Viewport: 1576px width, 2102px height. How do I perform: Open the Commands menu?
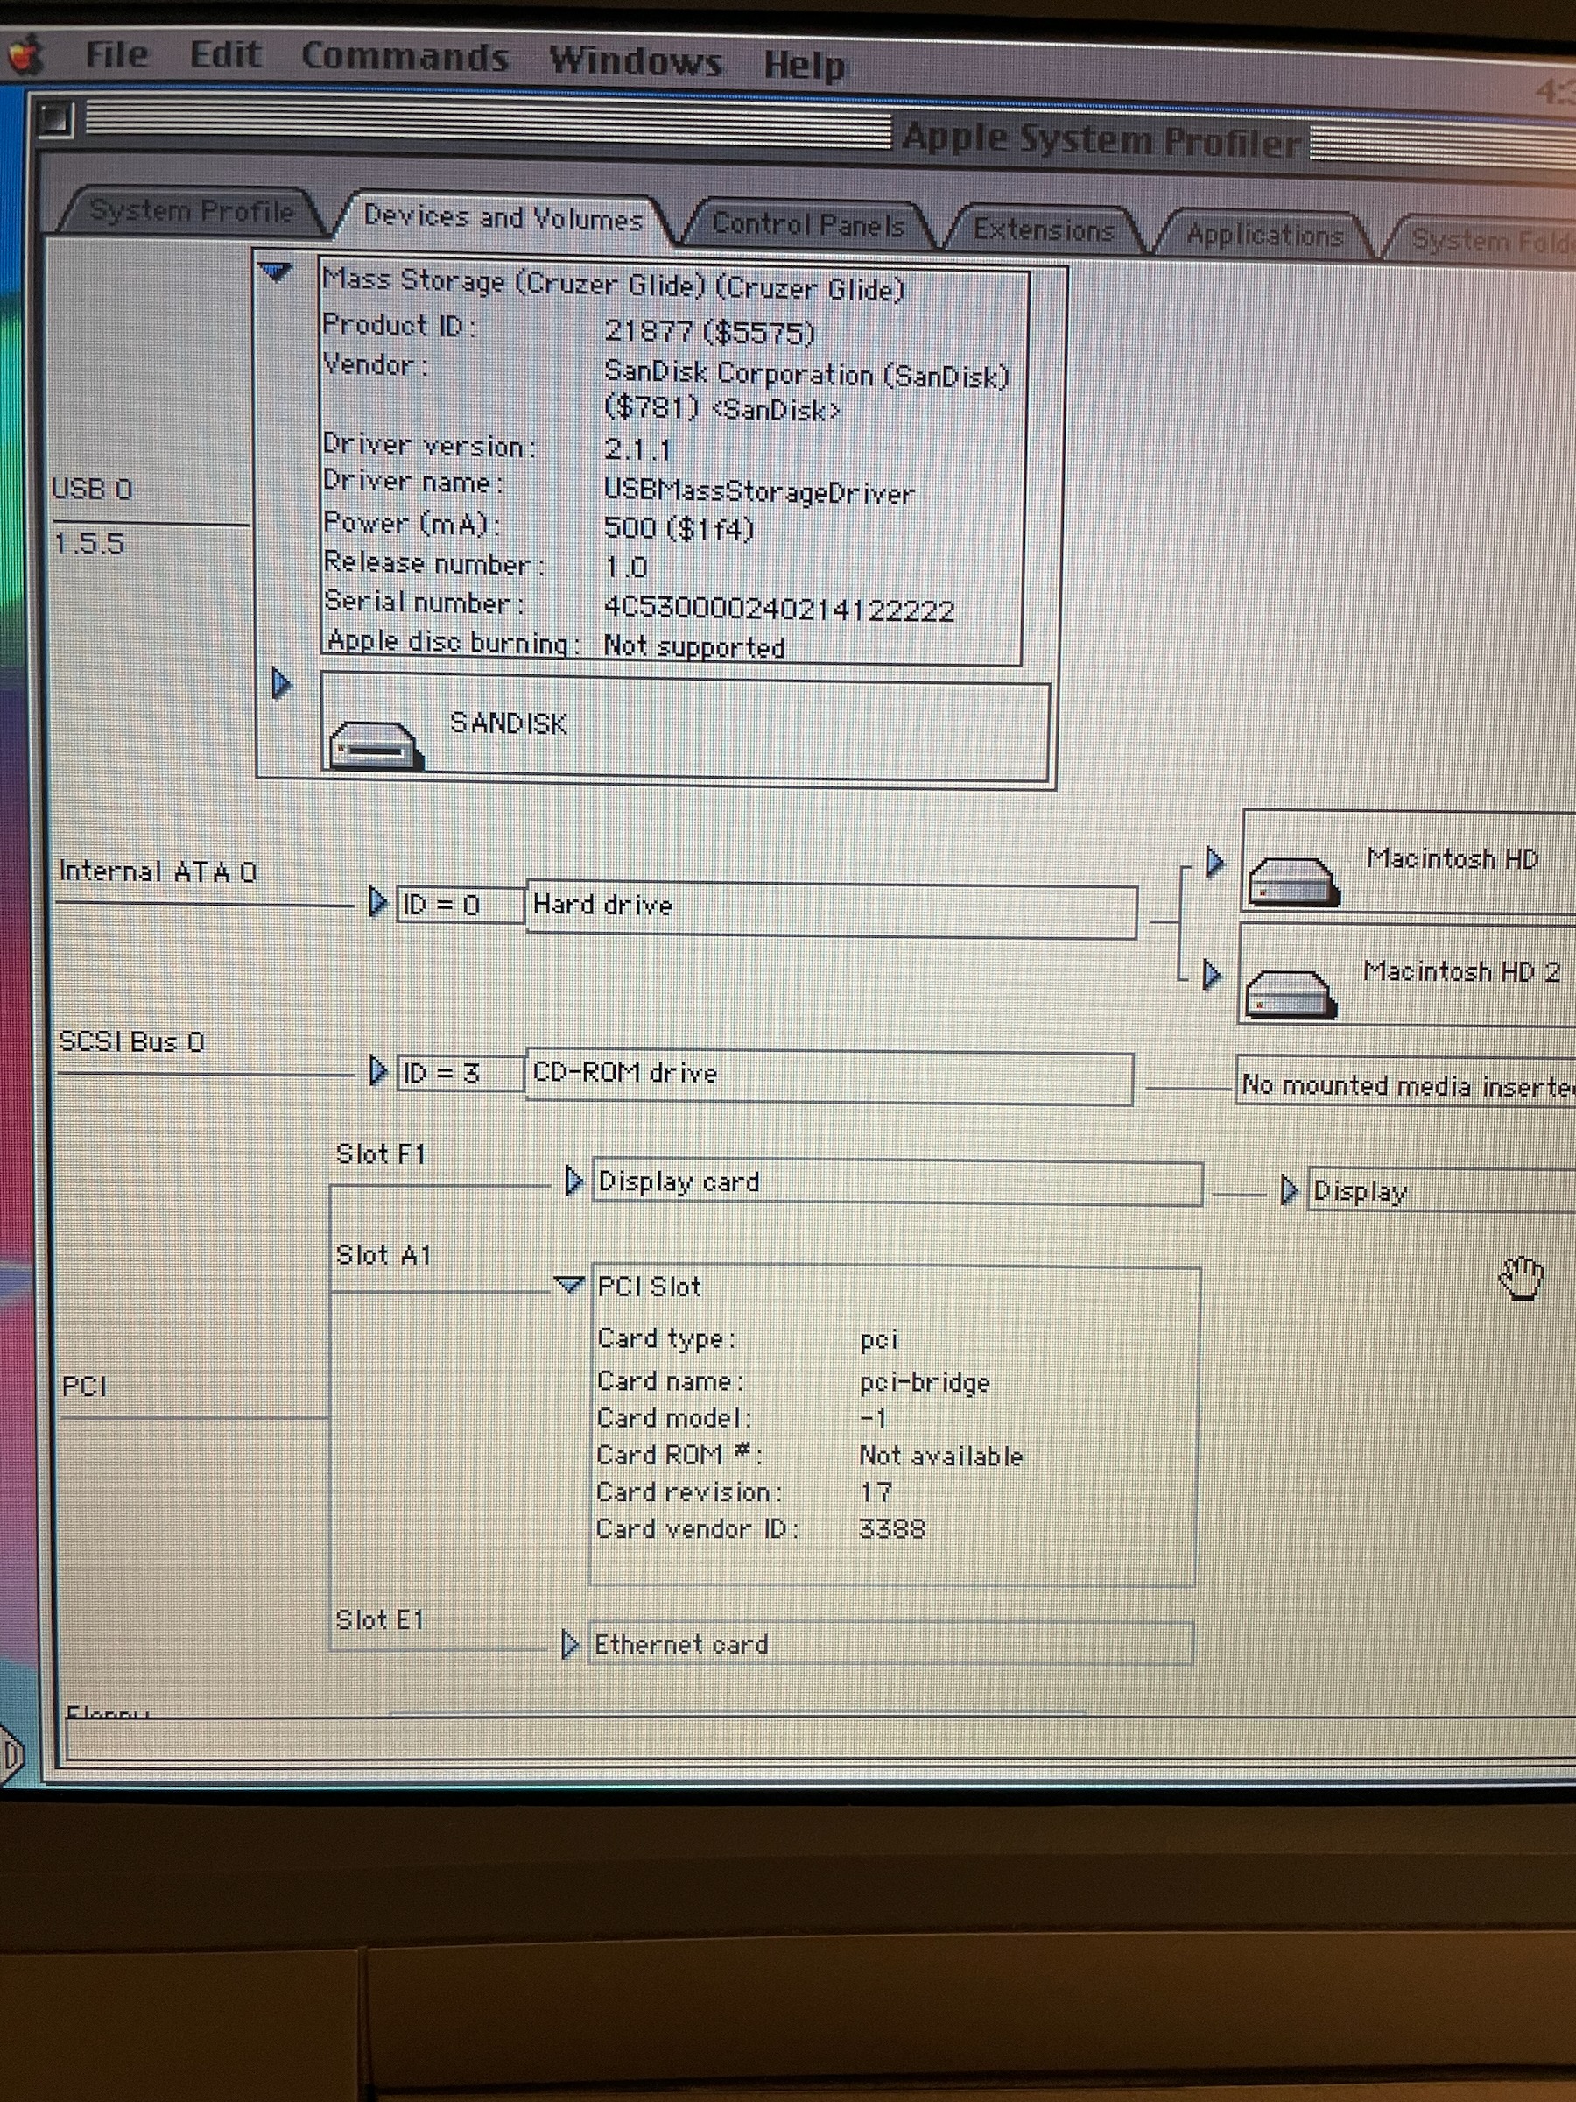click(x=406, y=57)
